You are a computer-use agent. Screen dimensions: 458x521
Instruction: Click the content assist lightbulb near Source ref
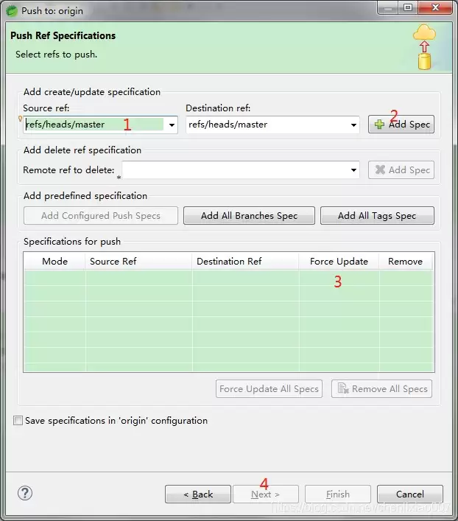[x=20, y=119]
